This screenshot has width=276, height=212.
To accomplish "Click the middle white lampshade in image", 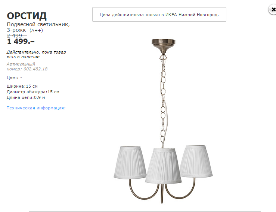I will pyautogui.click(x=163, y=166).
